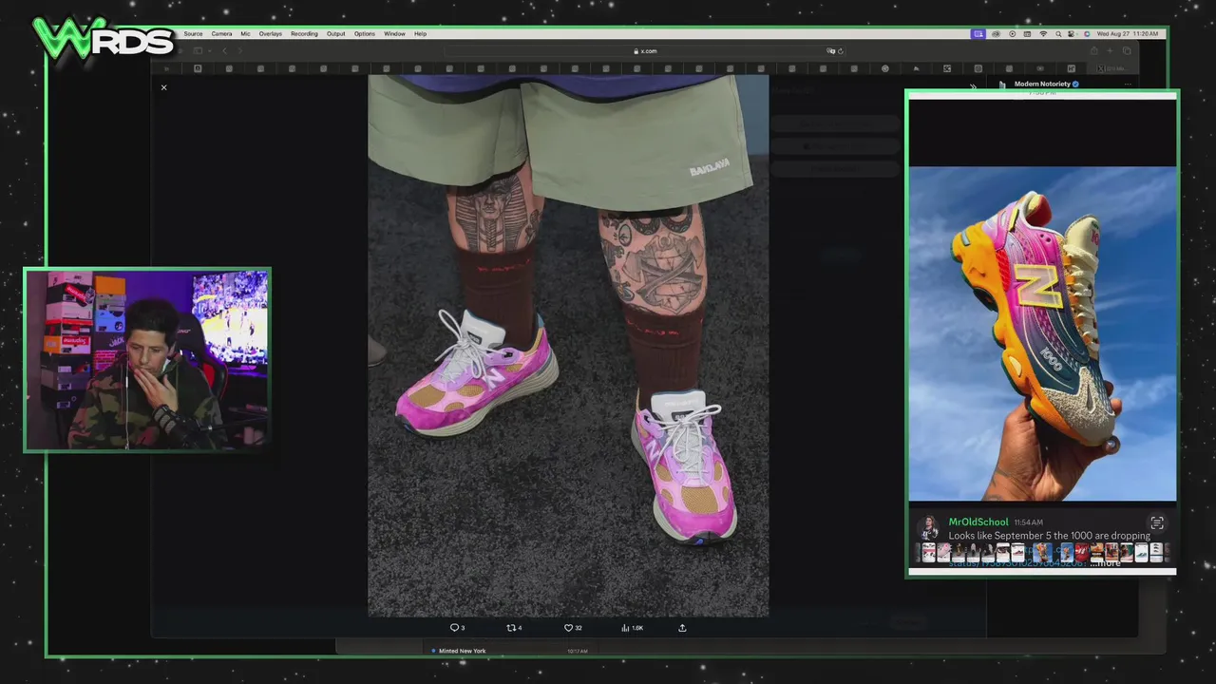1216x684 pixels.
Task: Close the enlarged photo viewer on X
Action: (163, 87)
